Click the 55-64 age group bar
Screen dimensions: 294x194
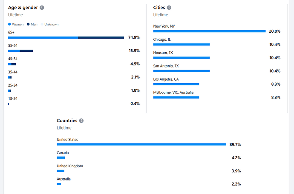(20, 51)
